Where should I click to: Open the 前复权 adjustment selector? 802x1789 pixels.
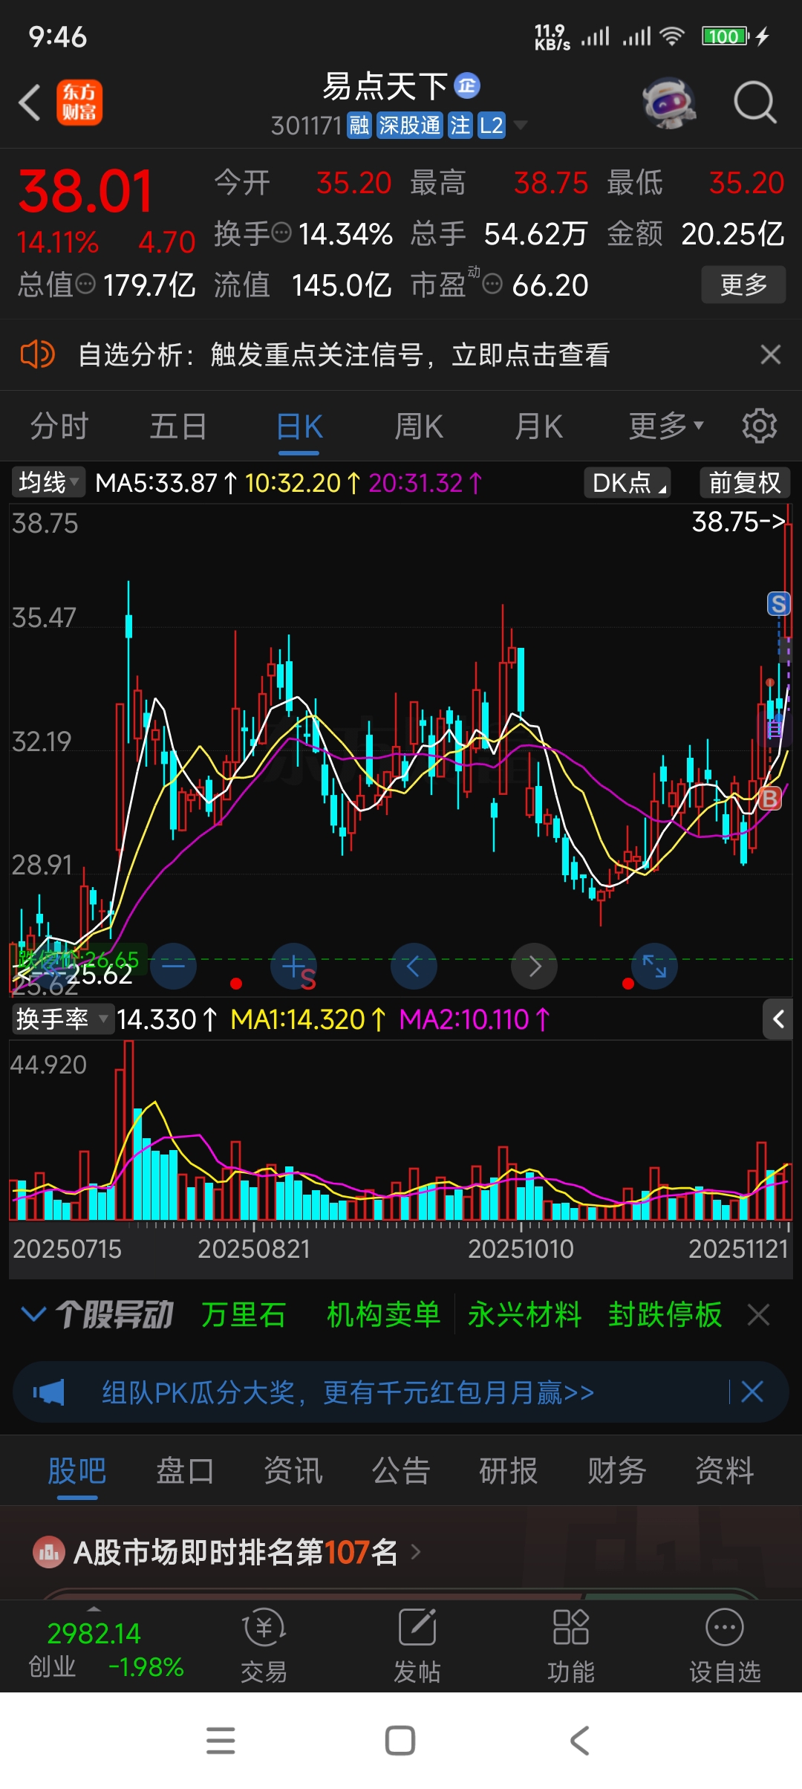point(745,483)
